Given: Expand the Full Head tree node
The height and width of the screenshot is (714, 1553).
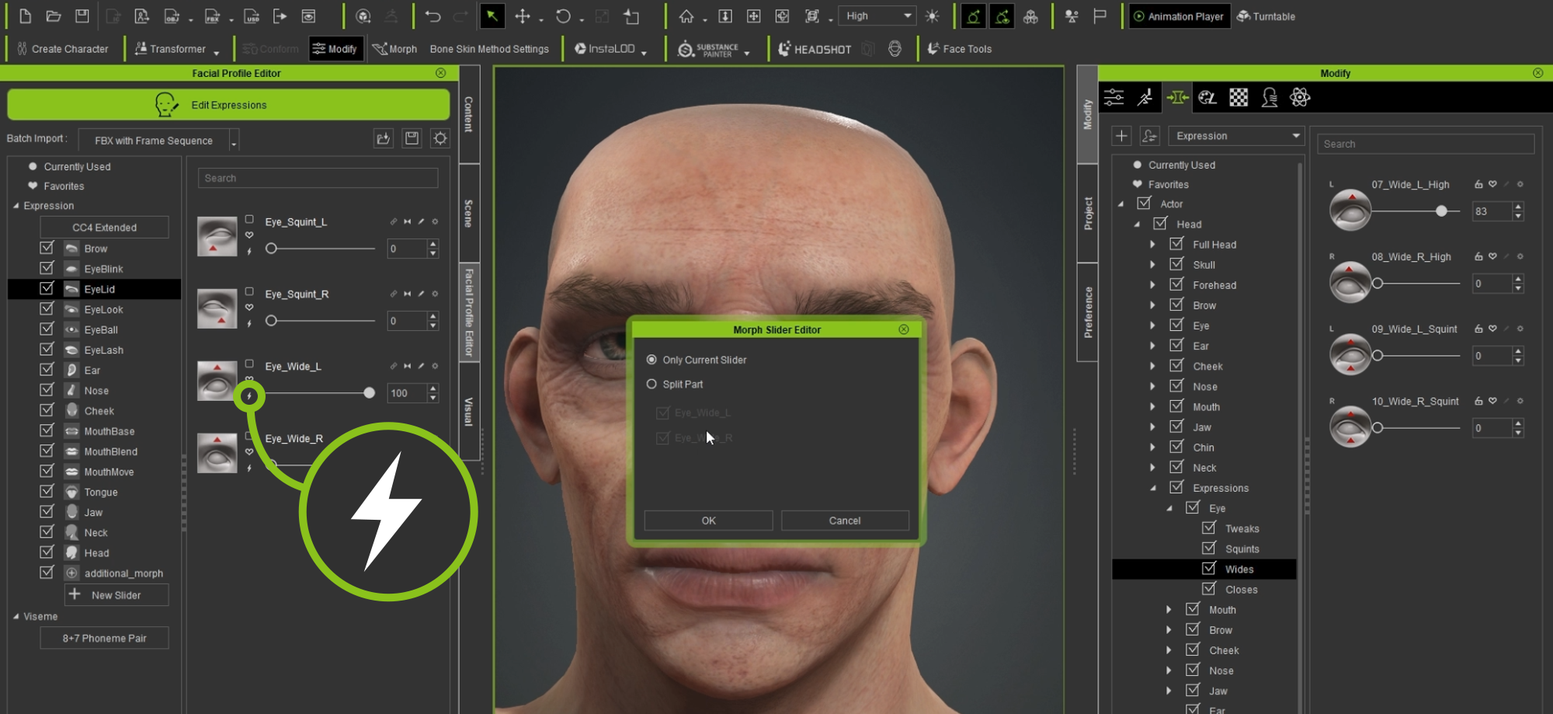Looking at the screenshot, I should point(1152,244).
